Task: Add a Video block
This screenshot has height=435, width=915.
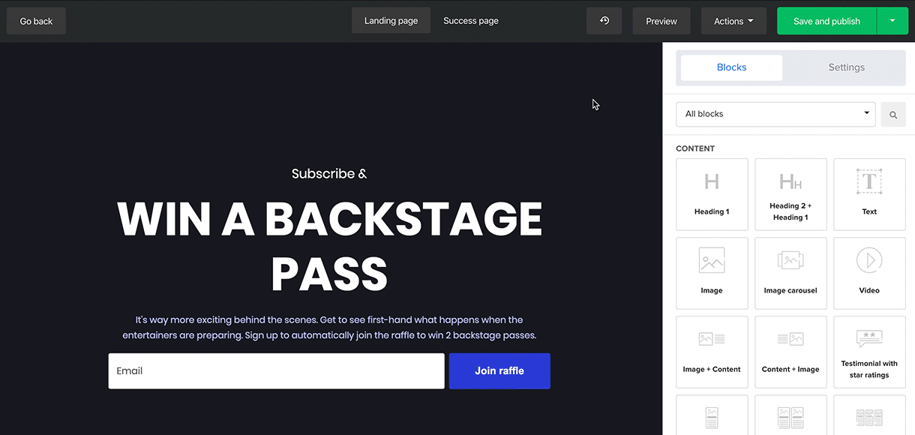Action: tap(869, 272)
